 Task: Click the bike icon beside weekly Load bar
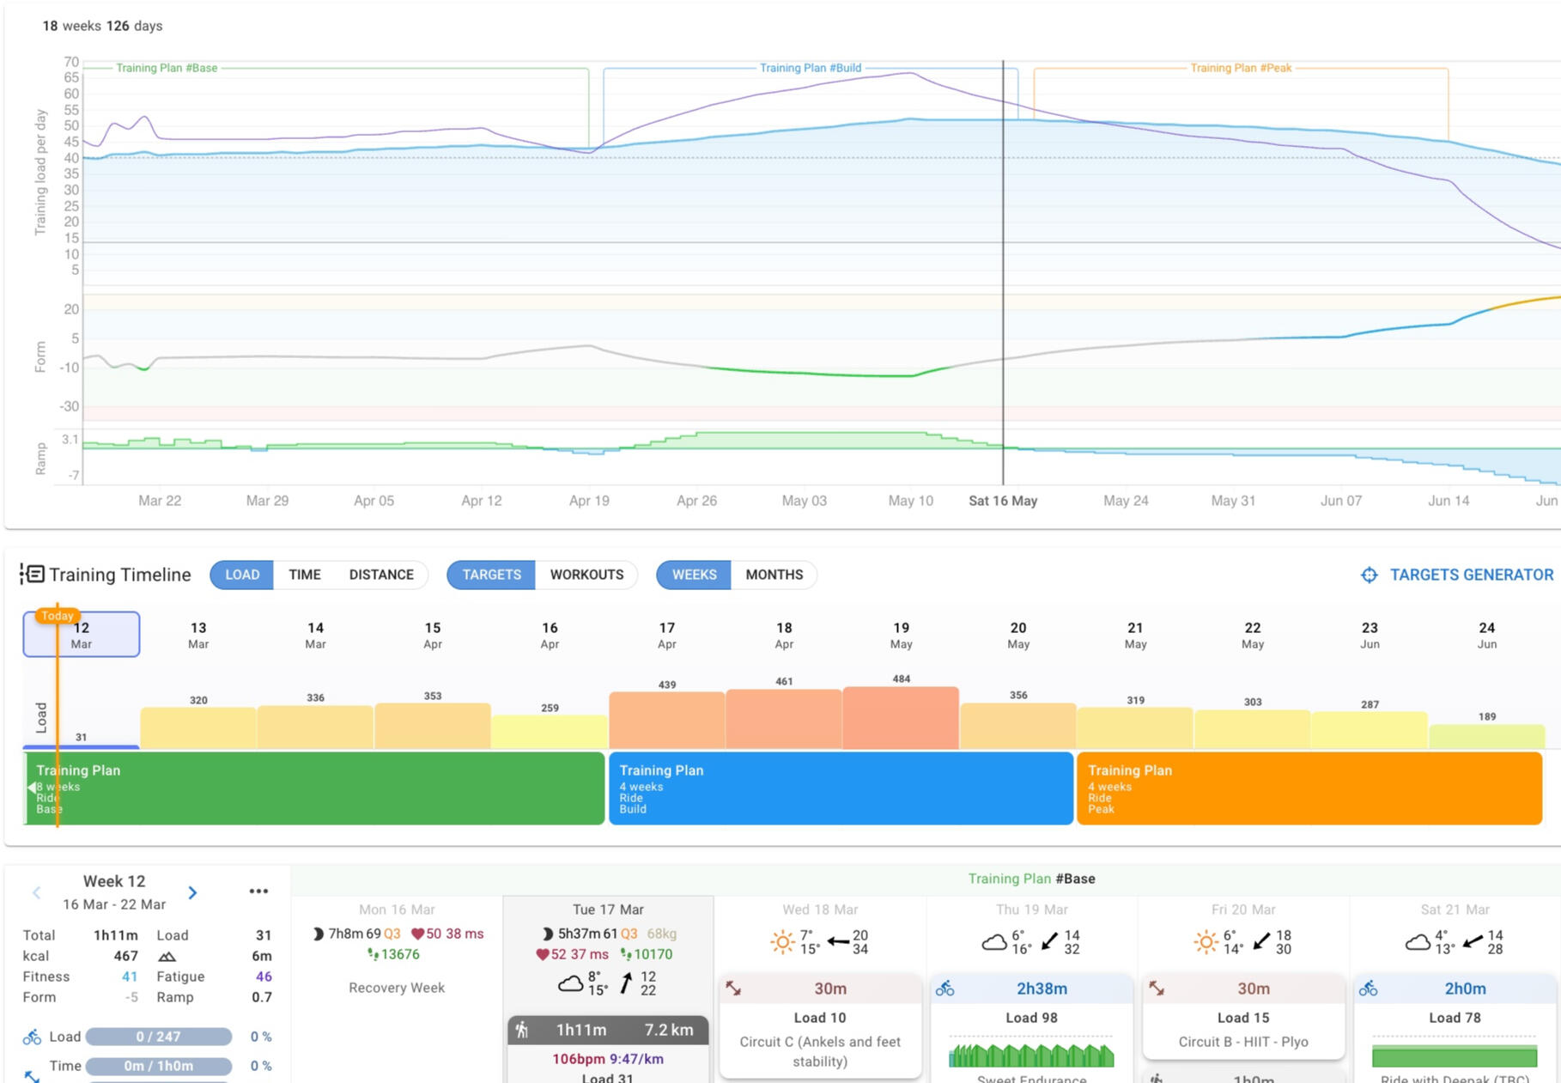pos(32,1037)
